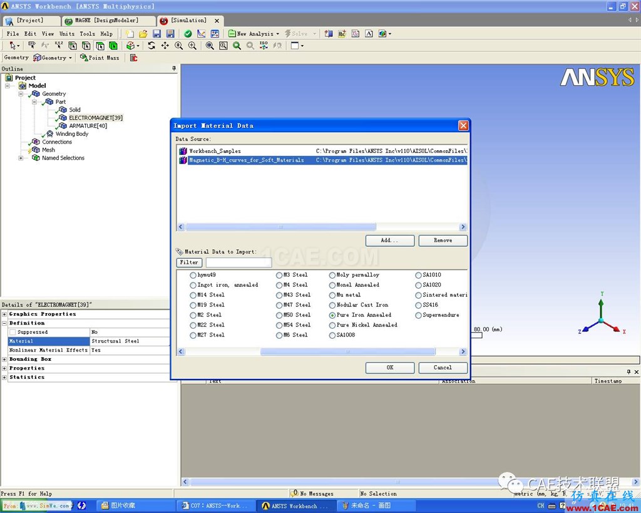Select the Pan view tool icon
641x513 pixels.
[x=165, y=45]
